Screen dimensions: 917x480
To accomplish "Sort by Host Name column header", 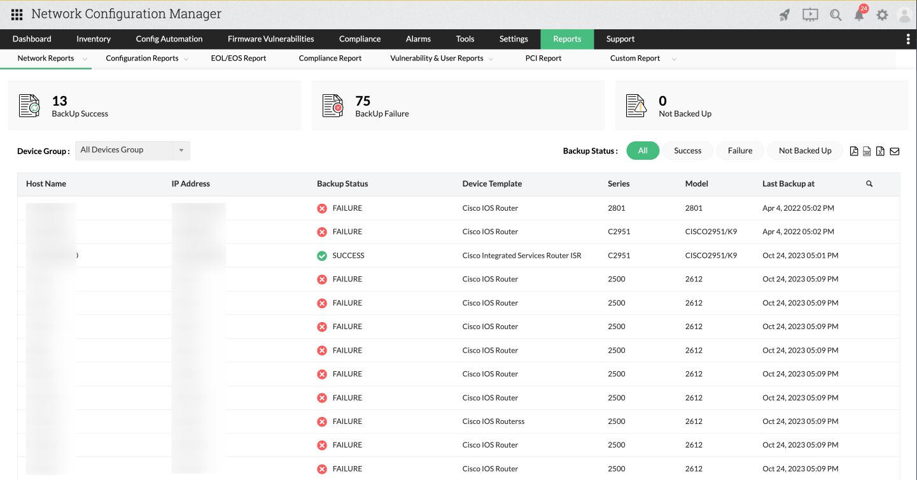I will point(46,184).
